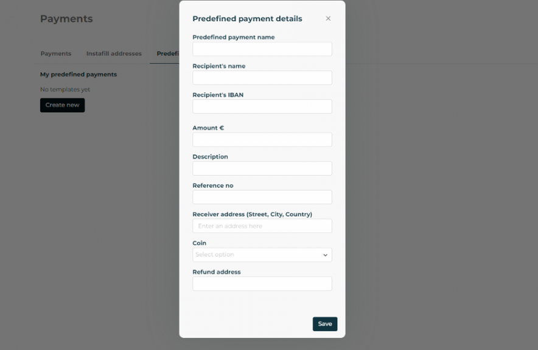Close the Predefined payment details dialog
The image size is (538, 350).
click(x=328, y=19)
